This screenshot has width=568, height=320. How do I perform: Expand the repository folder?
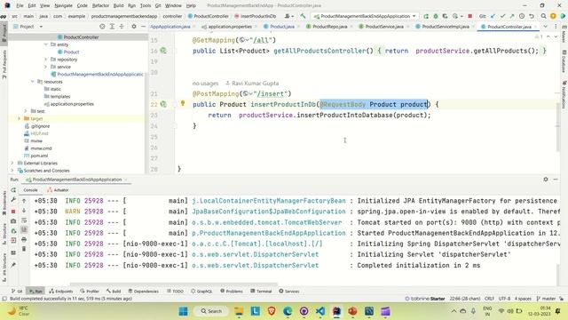(46, 60)
